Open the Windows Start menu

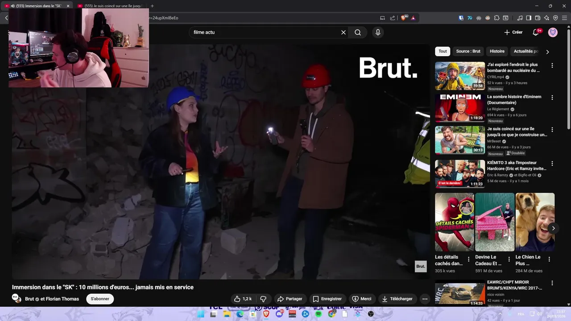pos(201,314)
